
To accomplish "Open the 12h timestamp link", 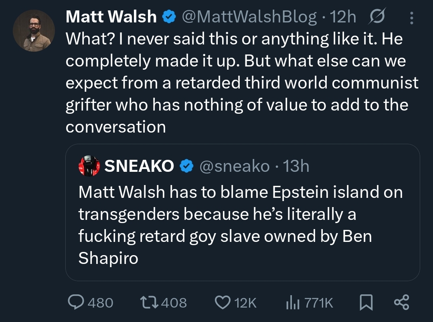I will click(342, 17).
